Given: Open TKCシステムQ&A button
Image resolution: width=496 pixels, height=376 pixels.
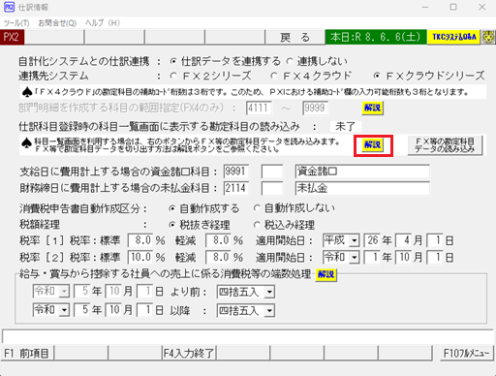Looking at the screenshot, I should pos(454,37).
